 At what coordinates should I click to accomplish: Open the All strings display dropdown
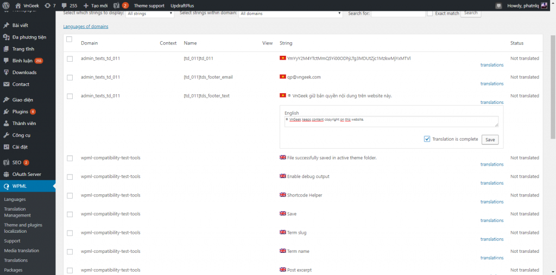point(150,14)
